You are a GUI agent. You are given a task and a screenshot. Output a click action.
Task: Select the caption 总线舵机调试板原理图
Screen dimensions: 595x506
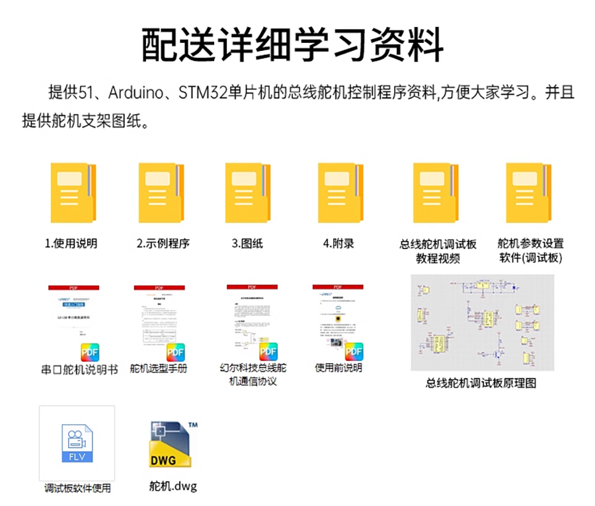pyautogui.click(x=481, y=383)
